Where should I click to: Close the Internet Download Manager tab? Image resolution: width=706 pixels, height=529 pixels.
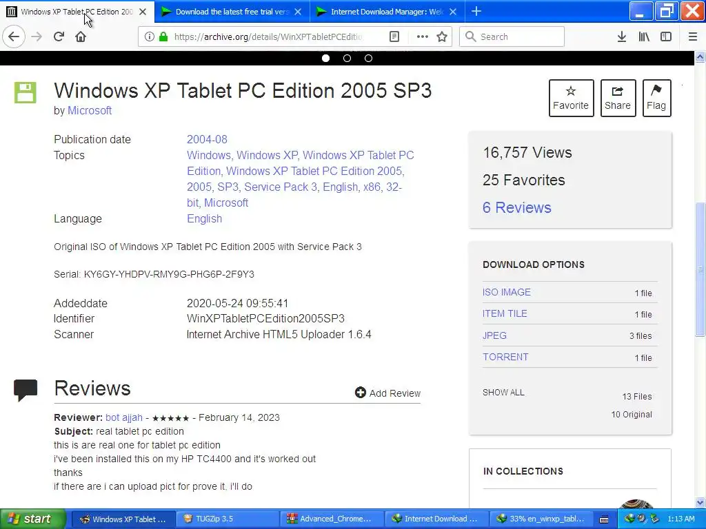point(453,12)
